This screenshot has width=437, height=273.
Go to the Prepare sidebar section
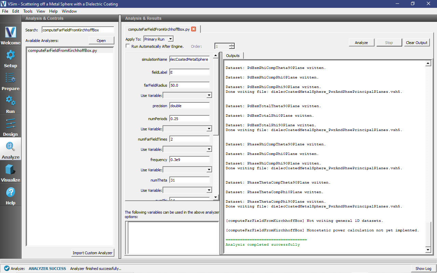coord(10,81)
